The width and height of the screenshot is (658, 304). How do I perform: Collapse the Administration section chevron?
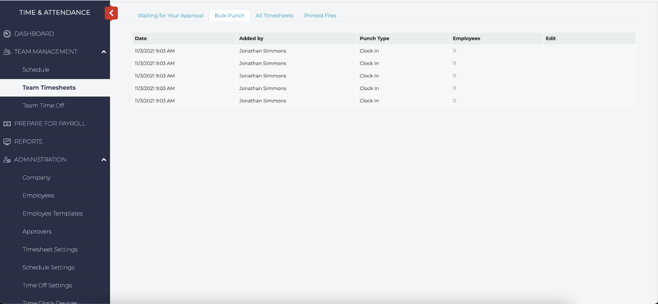point(104,159)
